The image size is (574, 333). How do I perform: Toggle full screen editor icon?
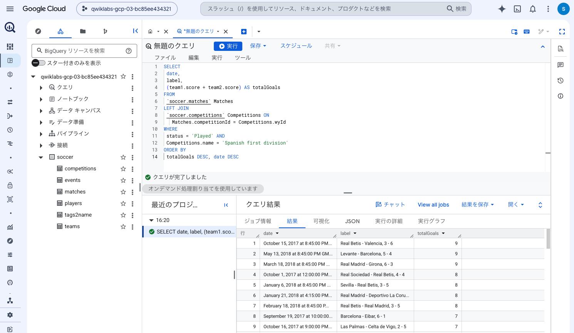point(562,32)
